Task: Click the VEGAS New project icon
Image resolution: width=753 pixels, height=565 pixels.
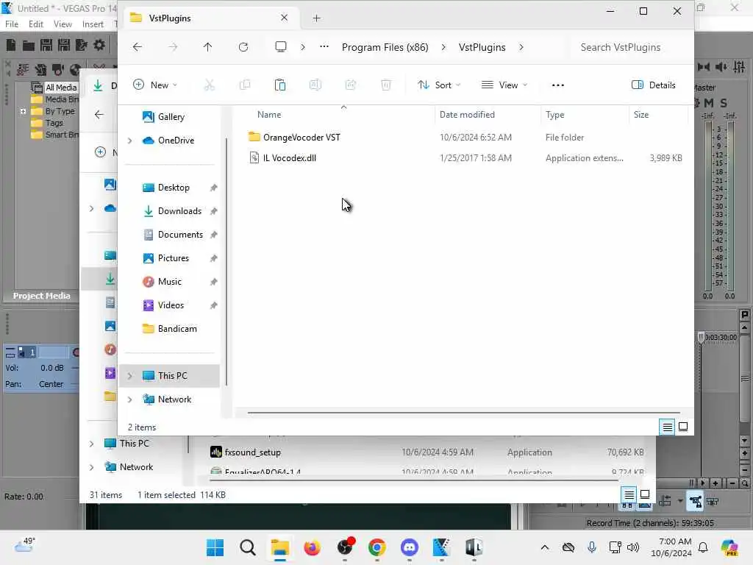Action: (x=11, y=45)
